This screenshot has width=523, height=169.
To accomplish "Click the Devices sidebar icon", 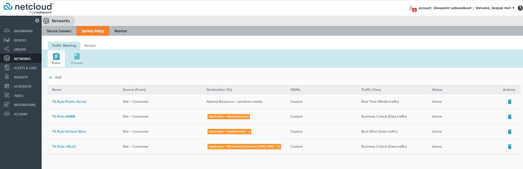I will (7, 40).
